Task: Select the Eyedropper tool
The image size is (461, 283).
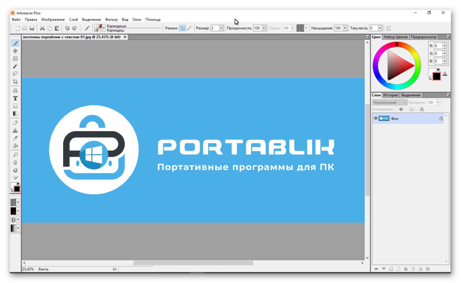Action: click(15, 138)
